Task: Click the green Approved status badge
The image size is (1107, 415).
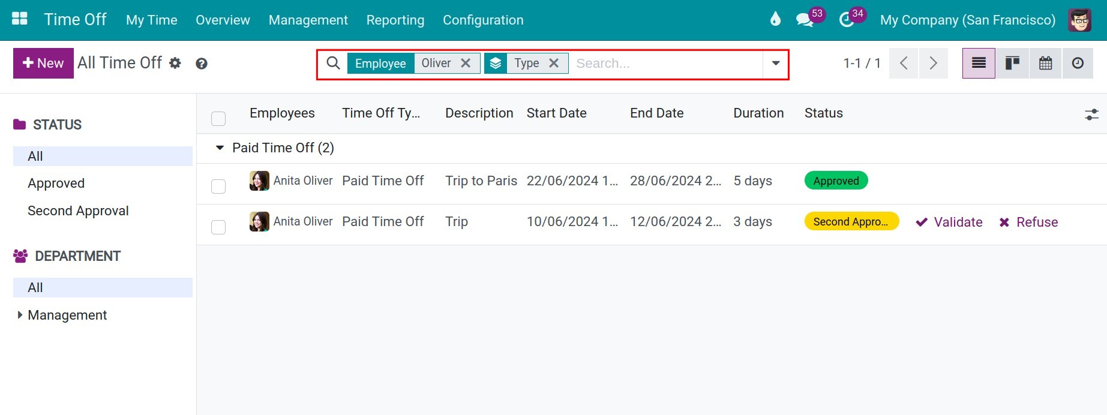Action: click(x=836, y=181)
